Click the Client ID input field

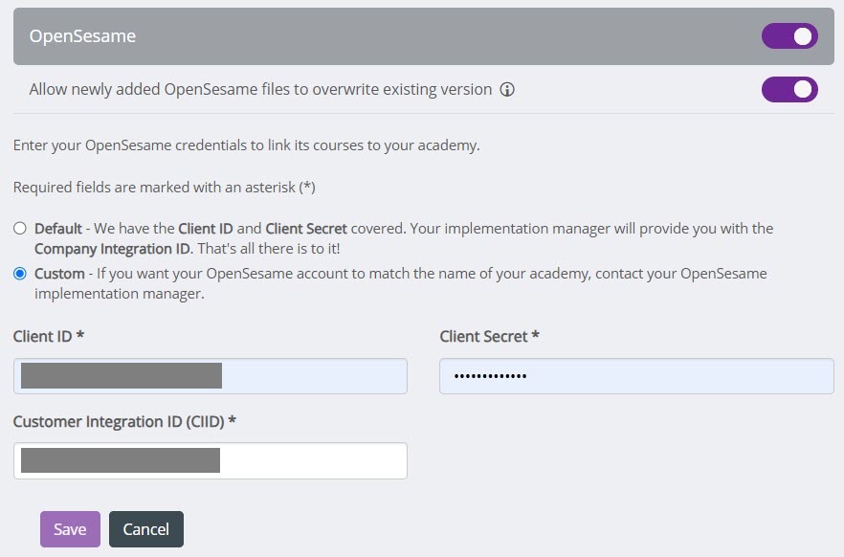(211, 375)
